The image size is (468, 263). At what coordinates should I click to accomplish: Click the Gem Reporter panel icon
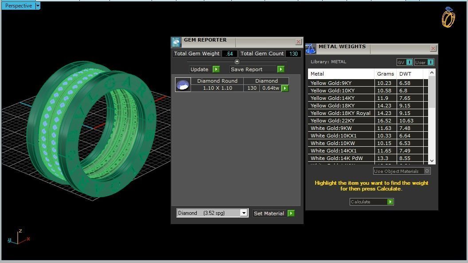pos(176,42)
